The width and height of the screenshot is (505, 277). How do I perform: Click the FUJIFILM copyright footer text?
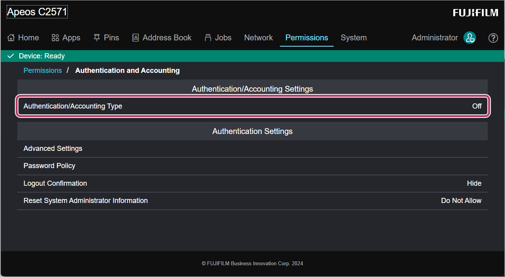click(252, 264)
